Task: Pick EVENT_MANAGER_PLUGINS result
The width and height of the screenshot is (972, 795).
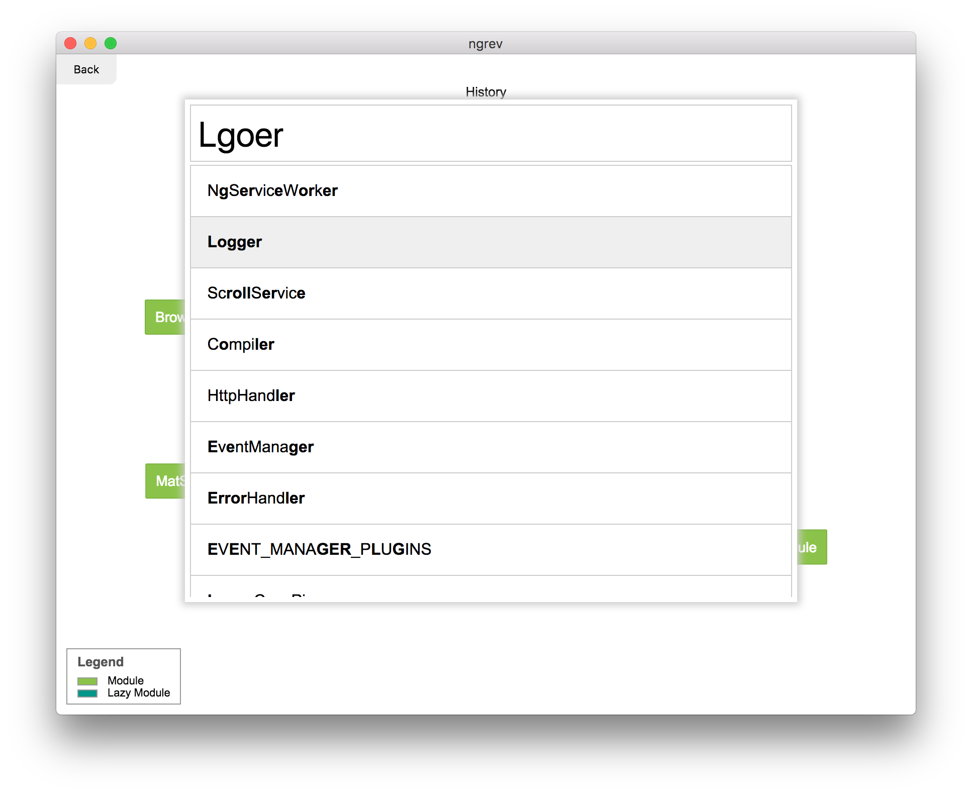Action: pos(491,550)
